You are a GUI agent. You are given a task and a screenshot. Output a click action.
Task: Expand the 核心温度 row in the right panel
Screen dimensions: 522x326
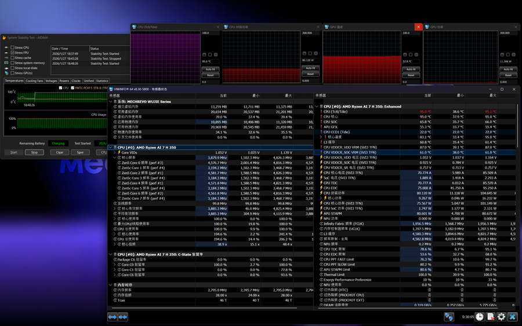321,137
